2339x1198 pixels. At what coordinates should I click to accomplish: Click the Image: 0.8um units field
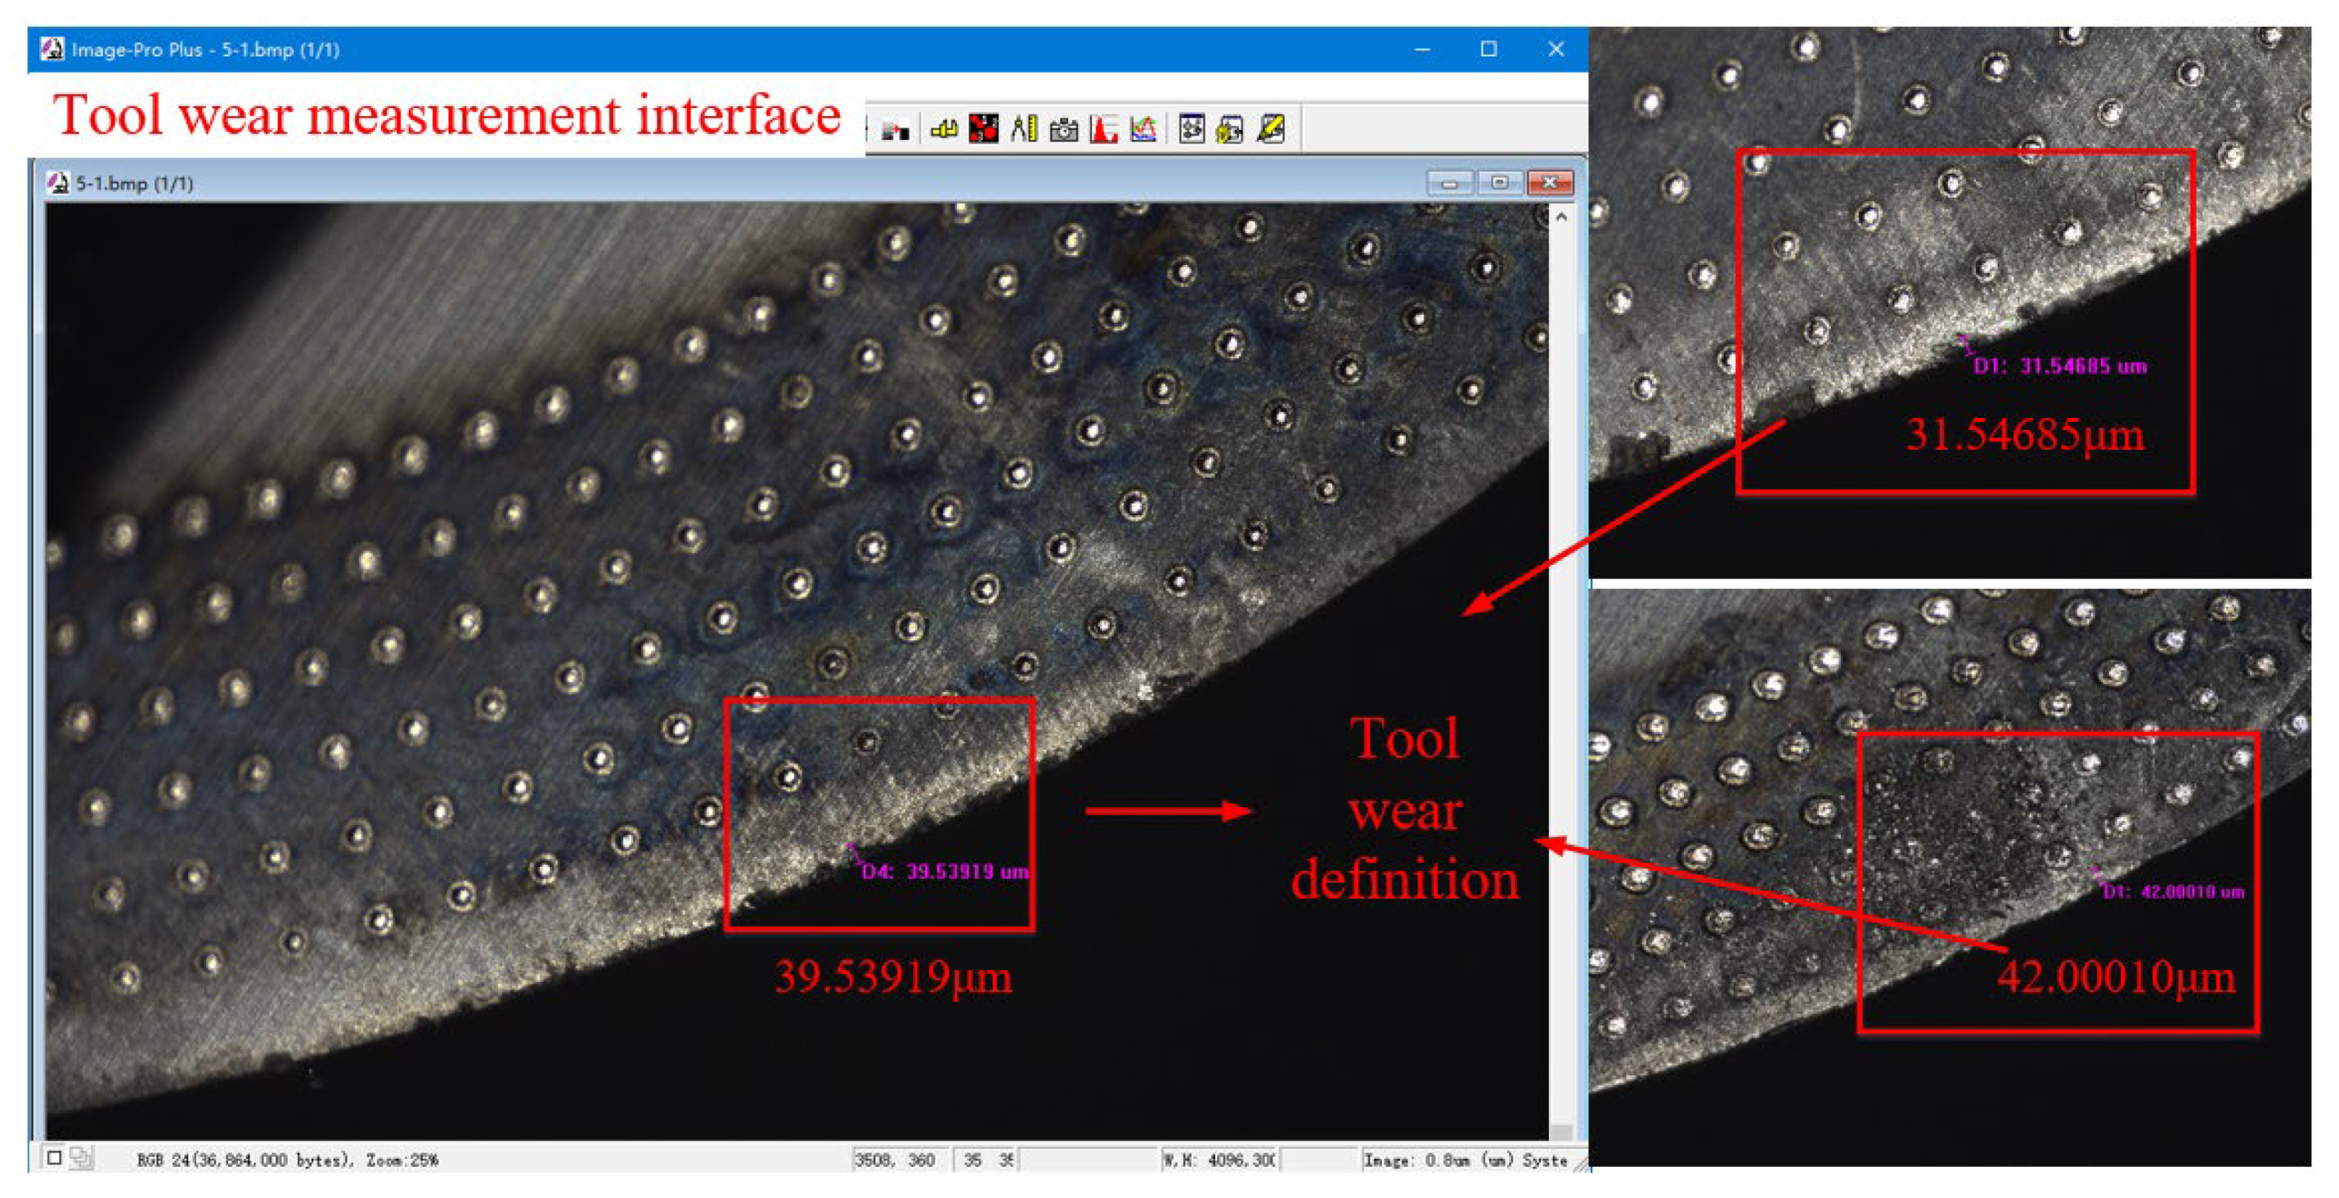pyautogui.click(x=1462, y=1160)
